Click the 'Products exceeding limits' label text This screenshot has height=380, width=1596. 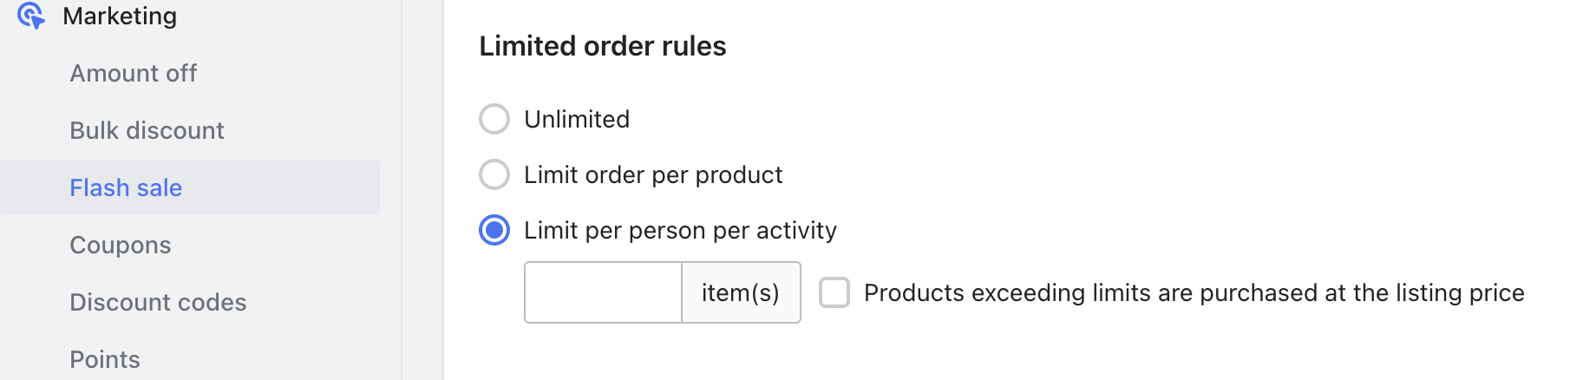click(x=1194, y=292)
